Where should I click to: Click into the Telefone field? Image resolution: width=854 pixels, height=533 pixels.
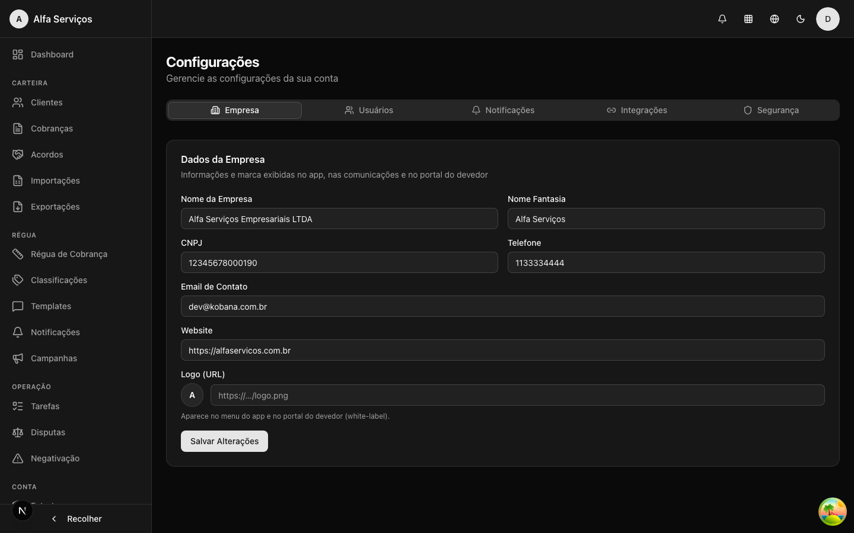(x=666, y=262)
